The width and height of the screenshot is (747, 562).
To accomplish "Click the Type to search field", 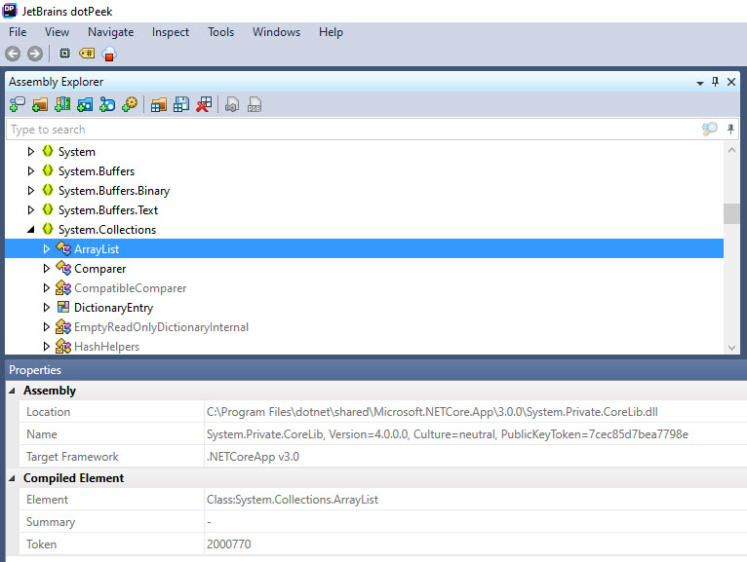I will 351,130.
